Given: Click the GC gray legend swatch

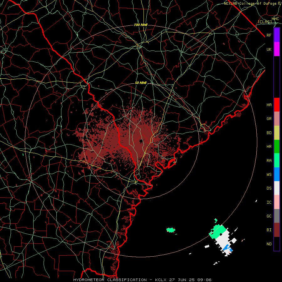Looking at the screenshot, I should click(277, 216).
